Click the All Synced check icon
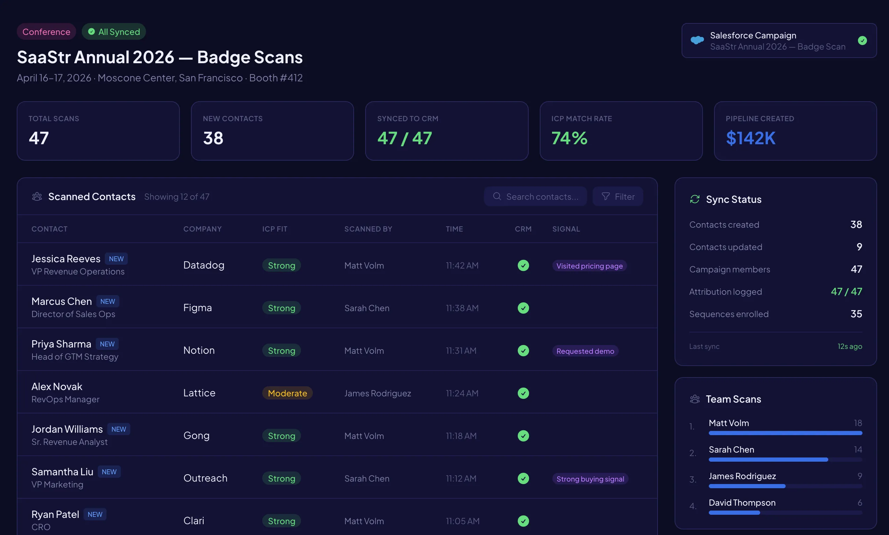 [x=91, y=32]
